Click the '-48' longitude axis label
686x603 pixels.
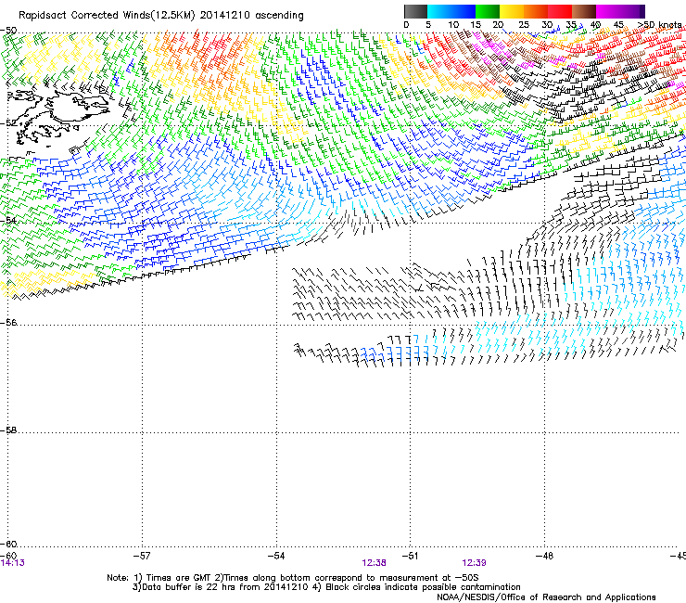click(x=545, y=556)
